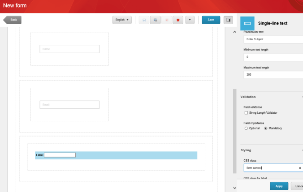303x192 pixels.
Task: Click the Single-line text field icon
Action: click(x=247, y=23)
